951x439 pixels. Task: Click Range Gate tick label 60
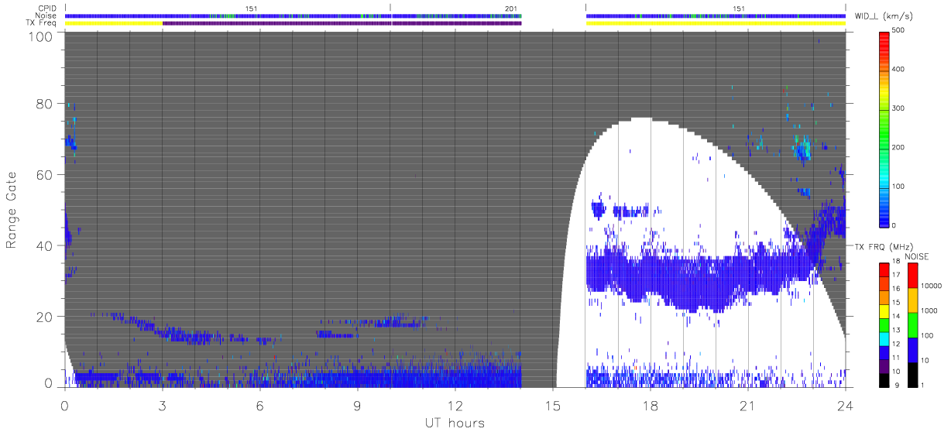(x=46, y=174)
